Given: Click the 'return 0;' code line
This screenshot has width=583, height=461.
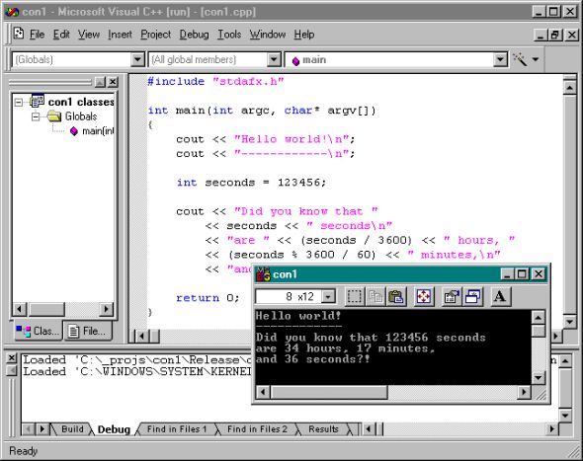Looking at the screenshot, I should pyautogui.click(x=208, y=298).
